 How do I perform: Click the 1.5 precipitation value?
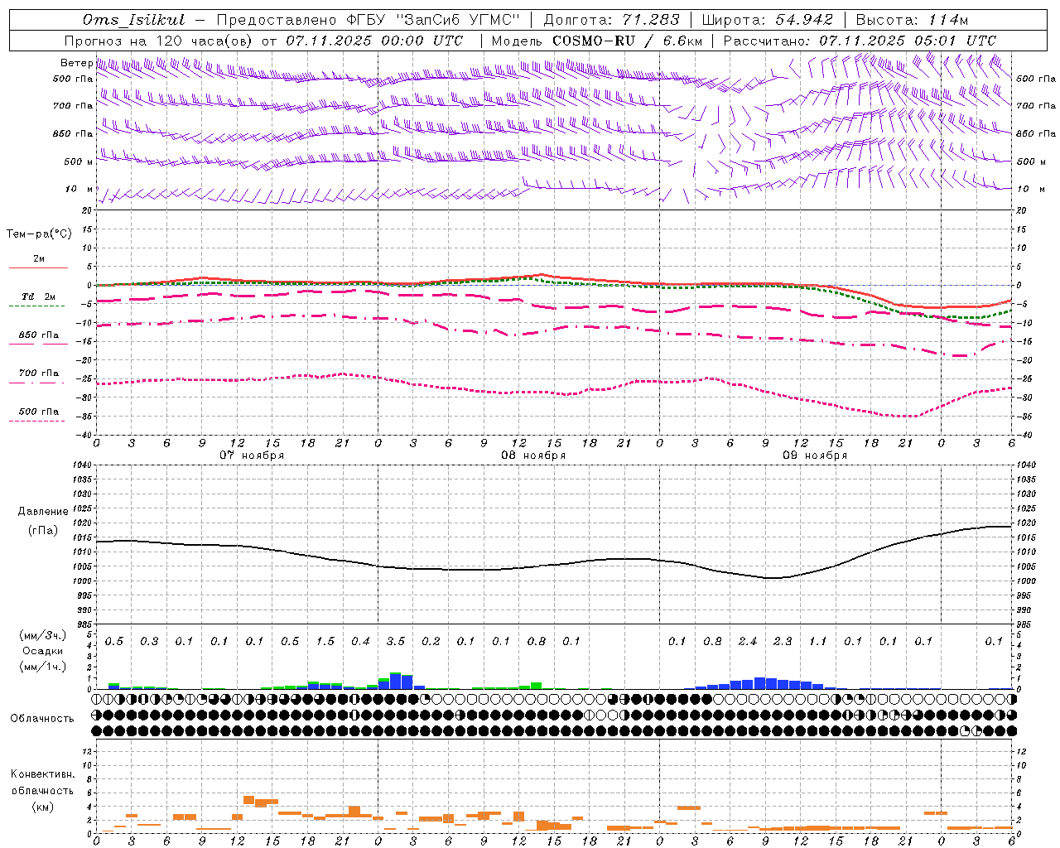coord(325,642)
